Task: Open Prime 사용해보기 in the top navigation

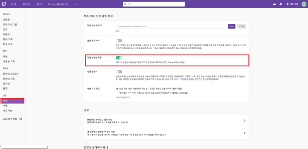Action: 58,4
